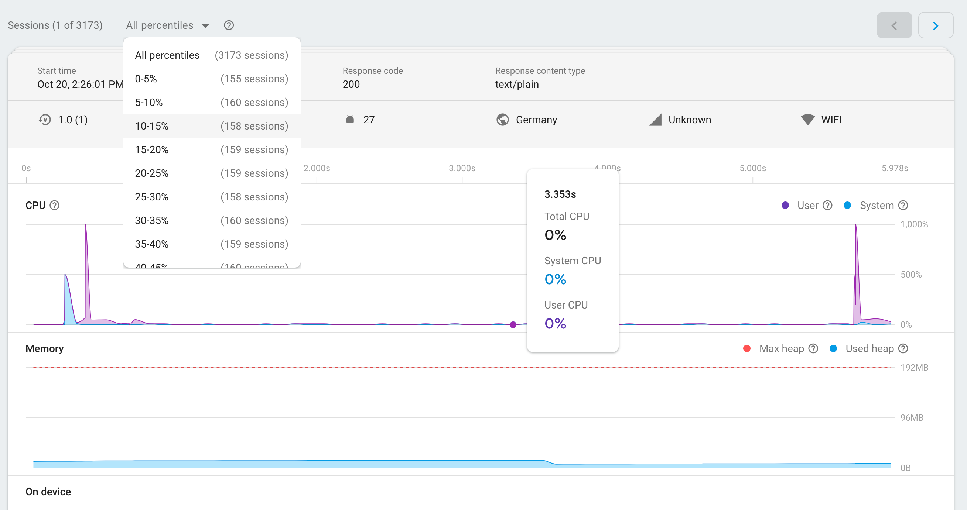Click the purple User legend dot

pos(785,205)
